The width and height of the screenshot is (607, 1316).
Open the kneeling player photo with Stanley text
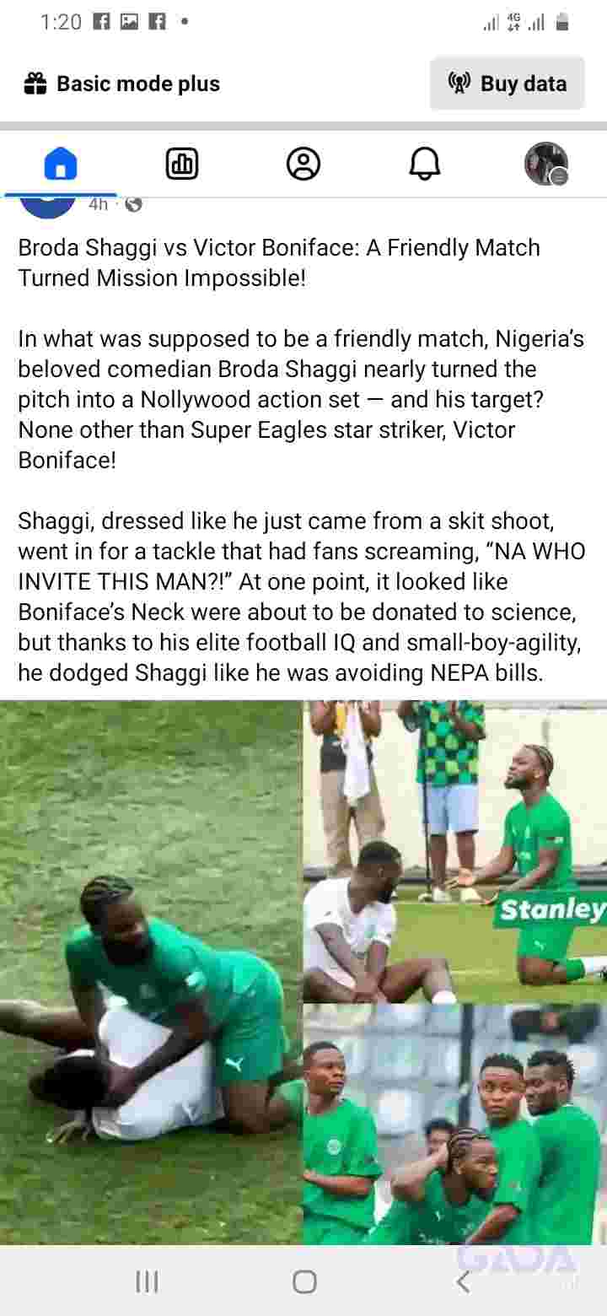click(x=455, y=852)
